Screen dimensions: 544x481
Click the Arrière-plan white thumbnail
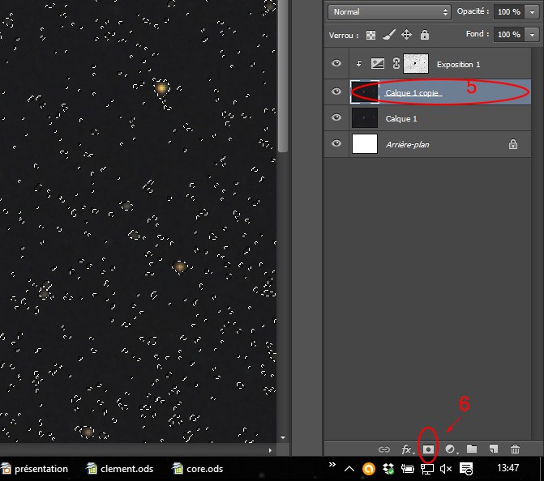pyautogui.click(x=365, y=144)
